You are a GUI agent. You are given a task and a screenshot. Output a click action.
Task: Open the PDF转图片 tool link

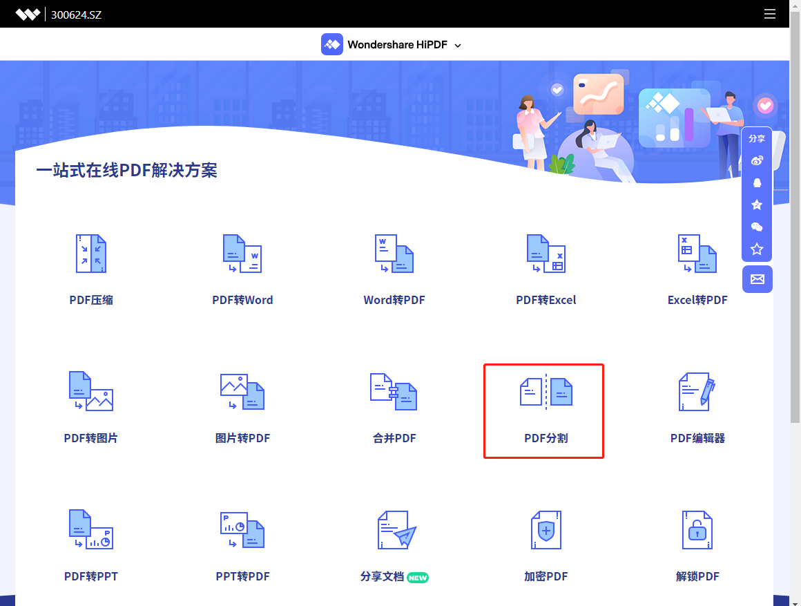91,438
